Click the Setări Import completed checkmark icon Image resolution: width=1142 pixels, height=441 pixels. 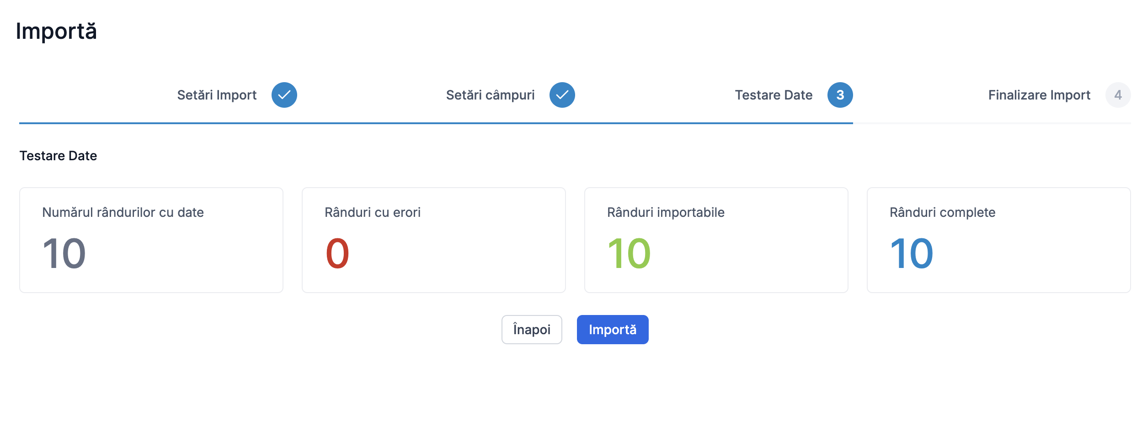point(284,95)
